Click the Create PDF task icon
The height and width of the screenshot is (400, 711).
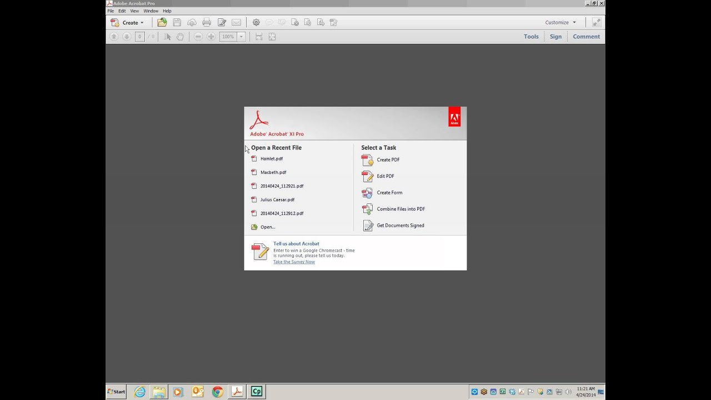tap(367, 160)
